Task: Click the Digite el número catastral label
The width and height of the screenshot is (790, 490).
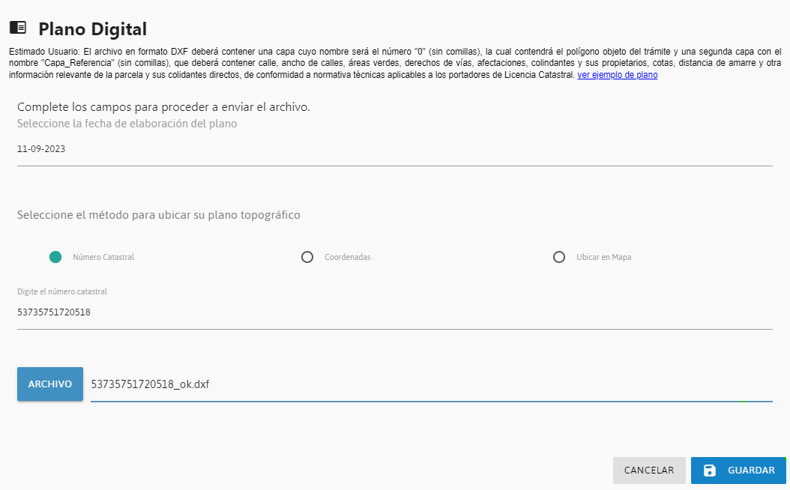Action: (62, 291)
